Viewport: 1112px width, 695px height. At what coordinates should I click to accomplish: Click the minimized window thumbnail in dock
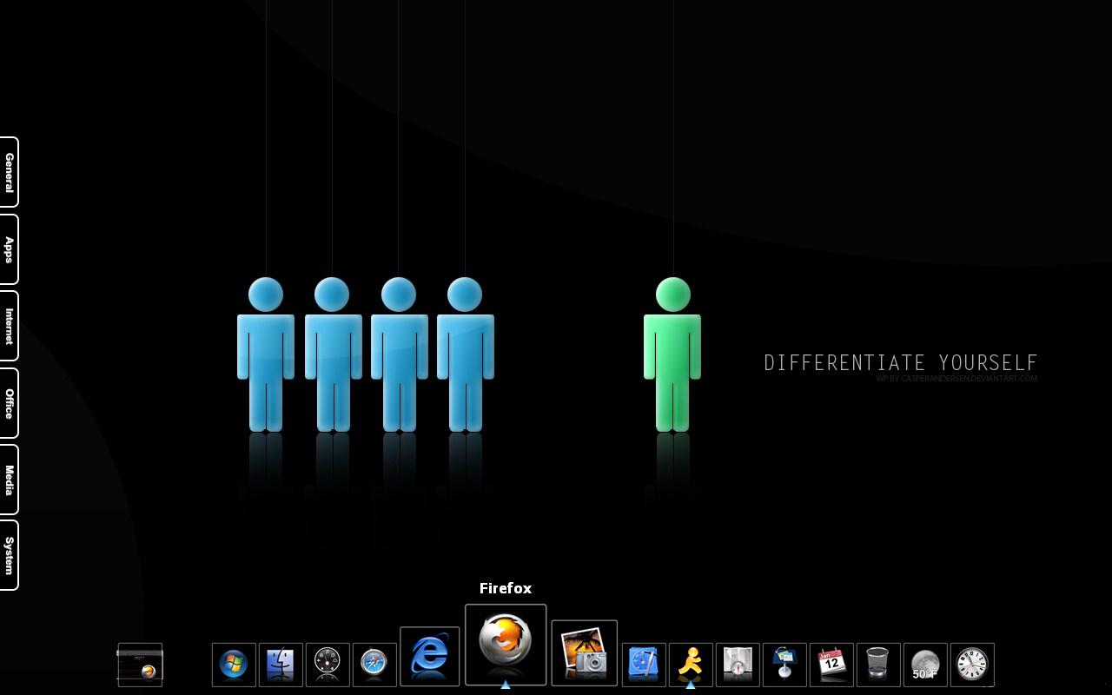tap(140, 665)
